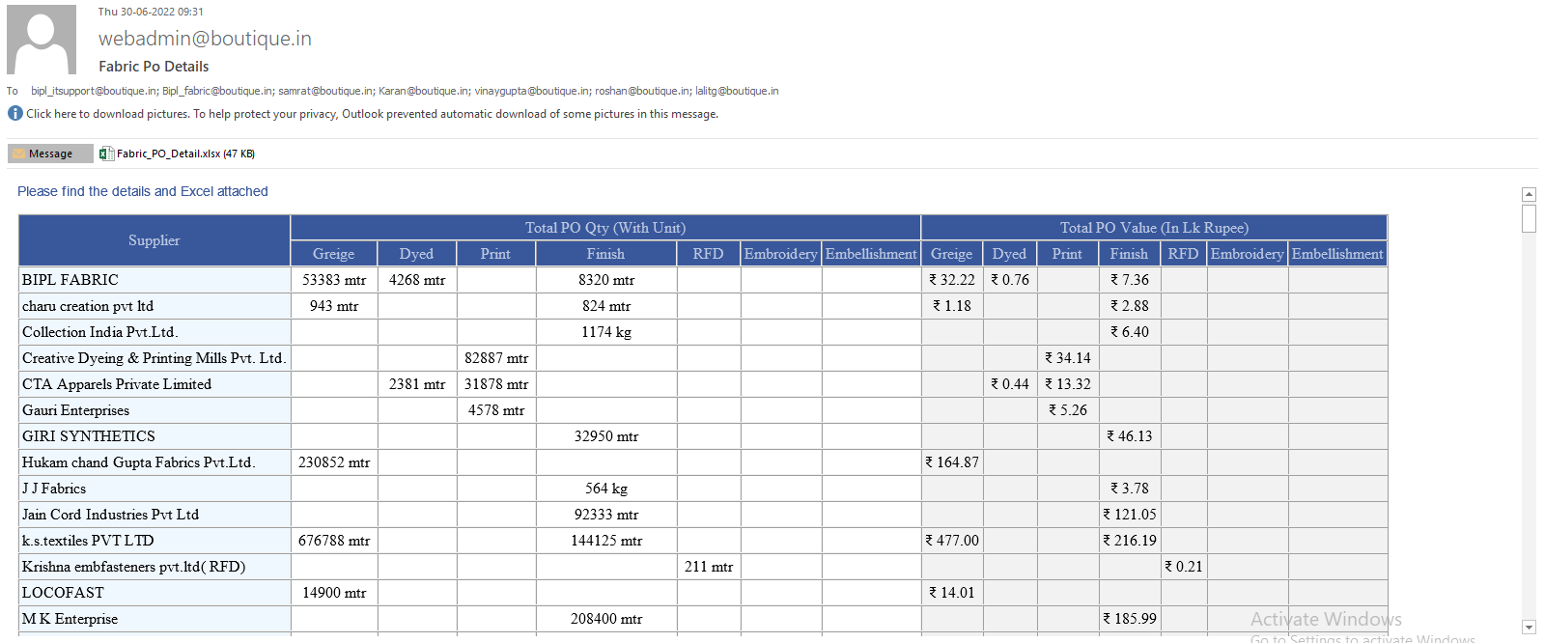
Task: Switch to the Message tab
Action: [x=50, y=154]
